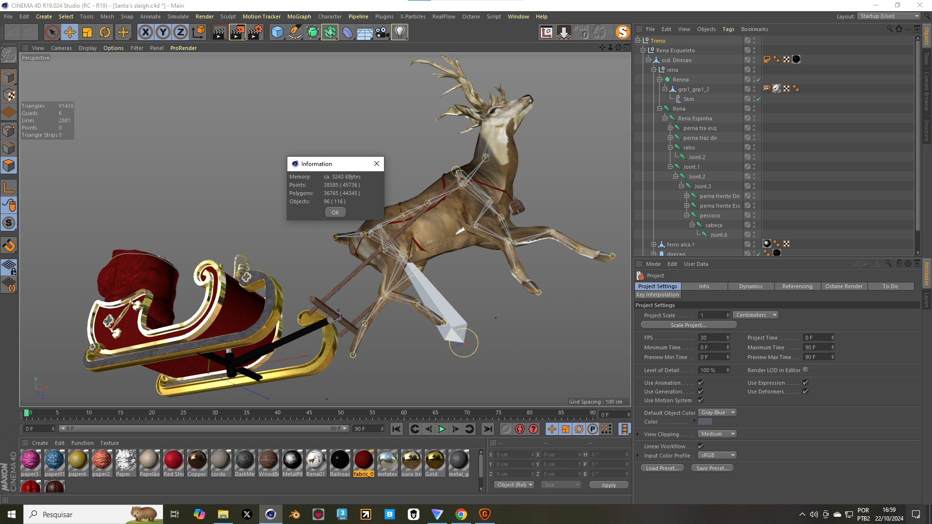The image size is (932, 524).
Task: Open the Character menu
Action: tap(330, 16)
